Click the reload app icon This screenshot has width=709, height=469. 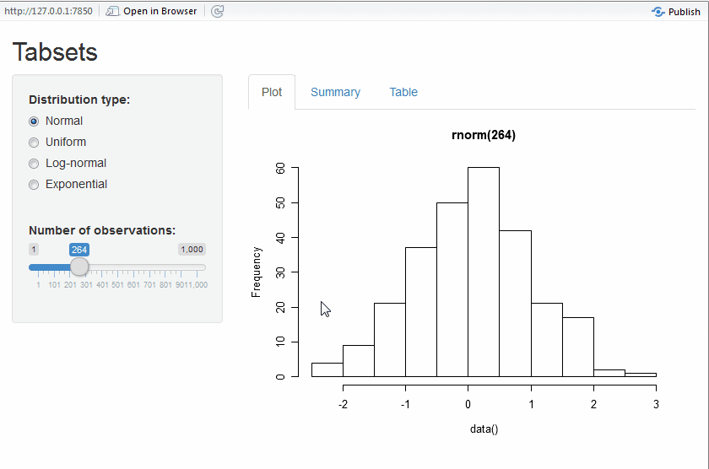[217, 12]
